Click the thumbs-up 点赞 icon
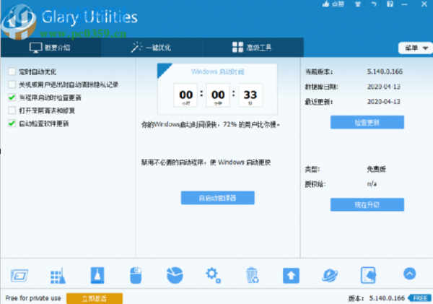The width and height of the screenshot is (433, 304). [x=326, y=4]
